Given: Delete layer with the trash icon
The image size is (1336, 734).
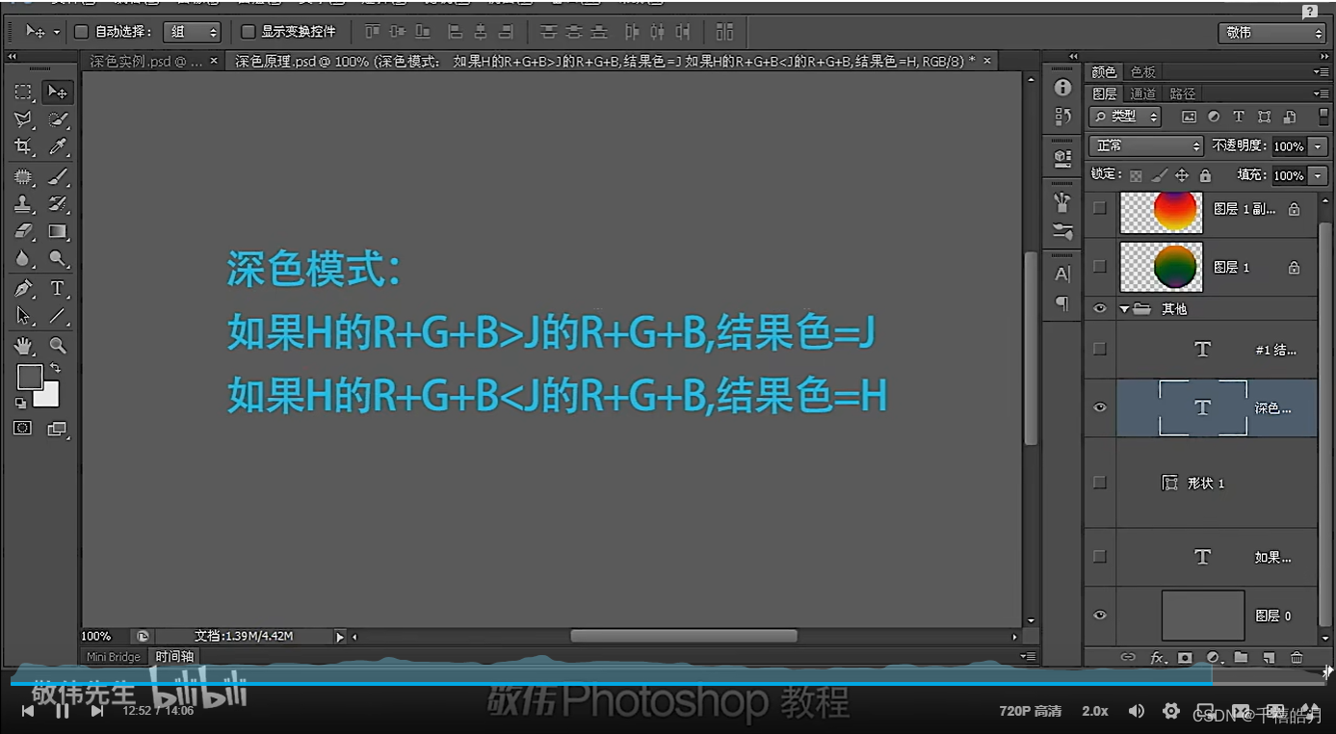Looking at the screenshot, I should [x=1297, y=657].
